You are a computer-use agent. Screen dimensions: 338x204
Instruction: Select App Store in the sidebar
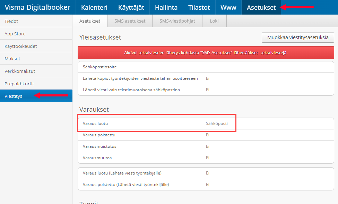(x=15, y=34)
